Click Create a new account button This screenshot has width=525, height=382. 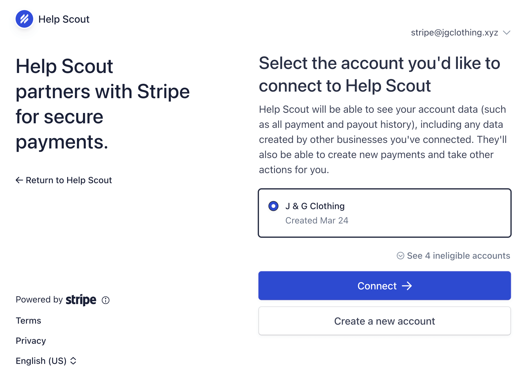coord(384,321)
